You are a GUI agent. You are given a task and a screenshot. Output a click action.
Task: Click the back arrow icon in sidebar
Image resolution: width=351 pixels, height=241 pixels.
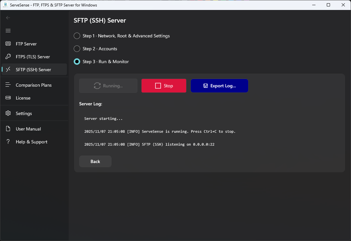[8, 18]
